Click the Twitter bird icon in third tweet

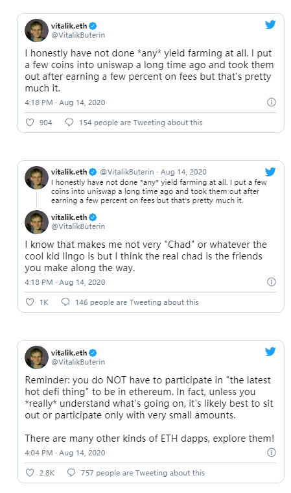(x=270, y=351)
